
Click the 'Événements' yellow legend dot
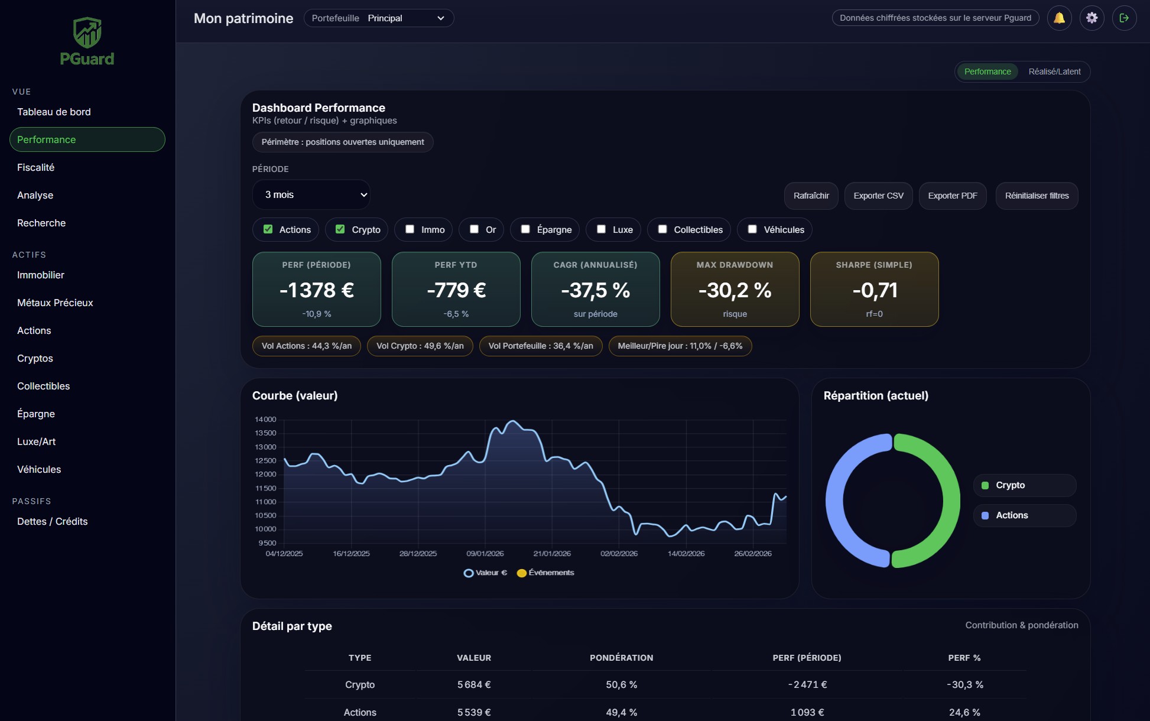pos(521,573)
